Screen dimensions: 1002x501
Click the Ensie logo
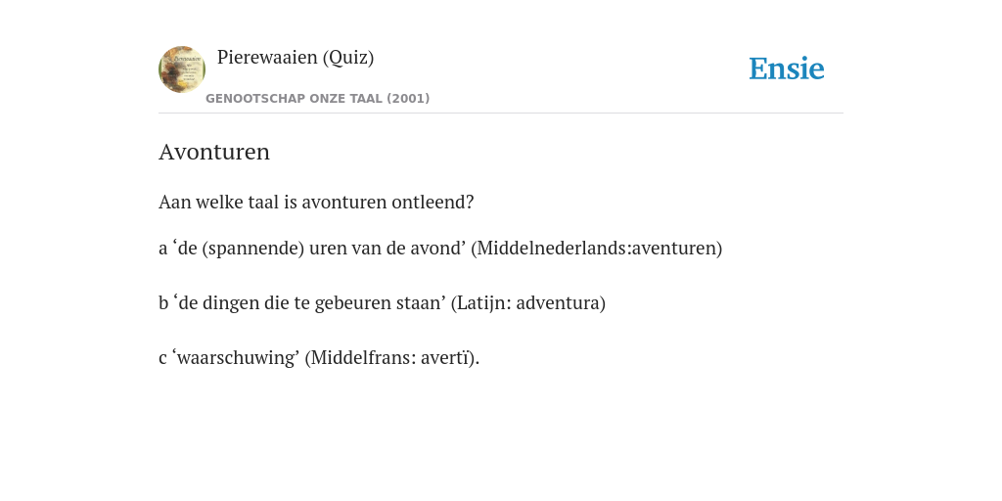coord(786,68)
